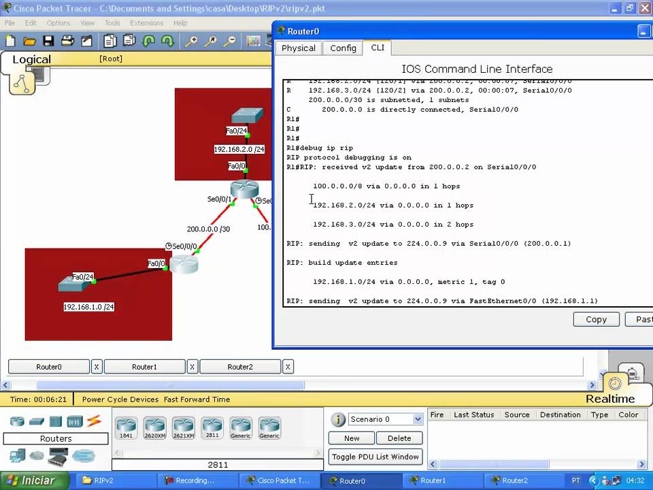Click the Router2 bar button

[x=240, y=367]
